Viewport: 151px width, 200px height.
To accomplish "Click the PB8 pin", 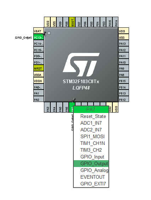I will coord(66,22).
